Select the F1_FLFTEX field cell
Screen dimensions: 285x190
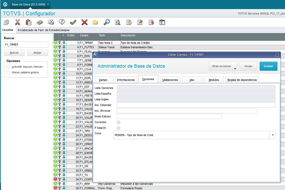point(89,47)
